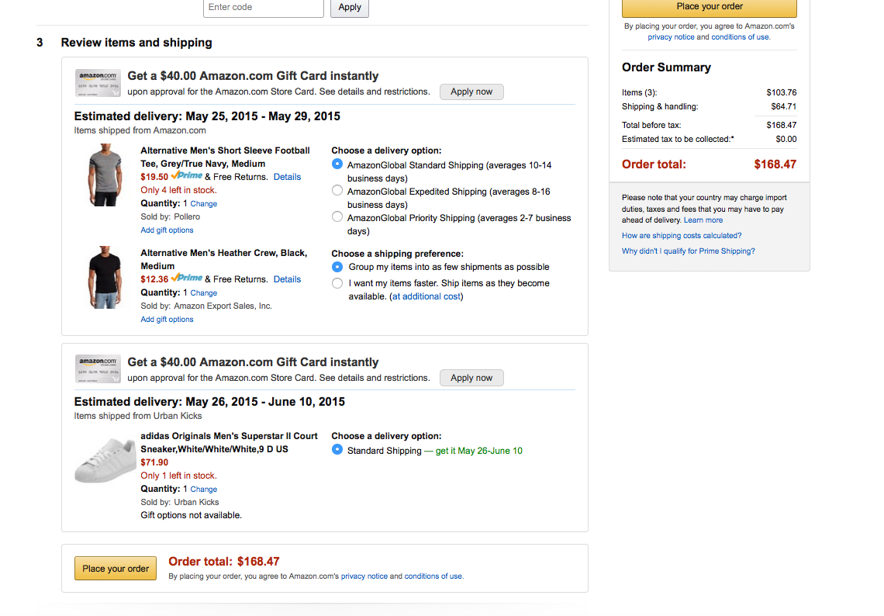Viewport: 884px width, 616px height.
Task: Select AmazonGlobal Priority Shipping option
Action: pos(337,217)
